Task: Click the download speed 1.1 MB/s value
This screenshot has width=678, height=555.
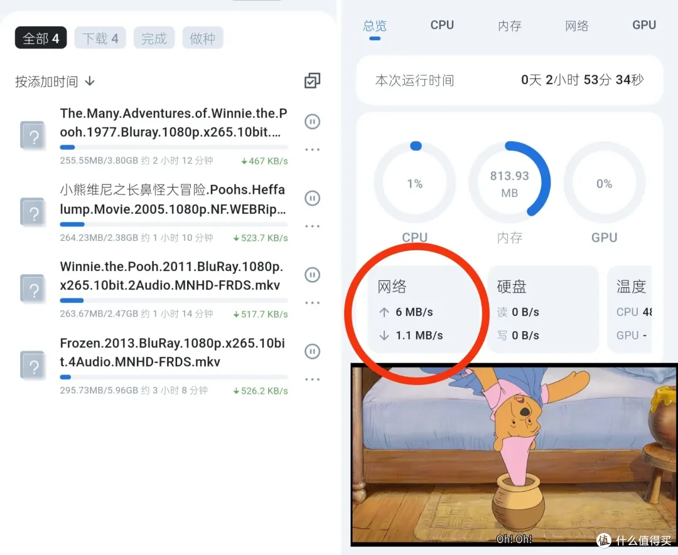Action: pos(419,336)
